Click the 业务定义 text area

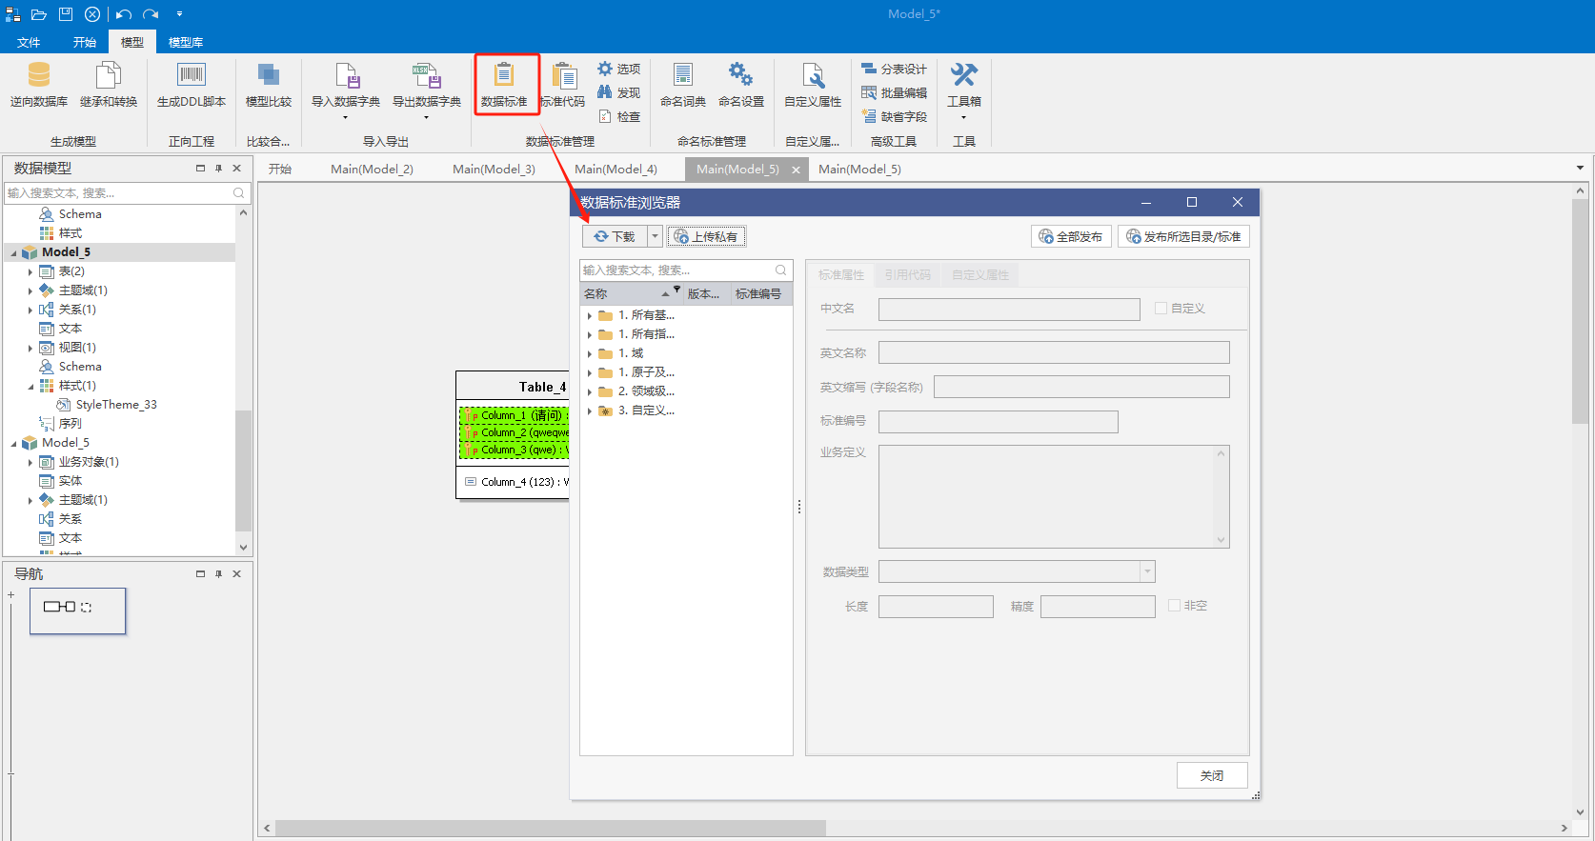click(x=1054, y=496)
